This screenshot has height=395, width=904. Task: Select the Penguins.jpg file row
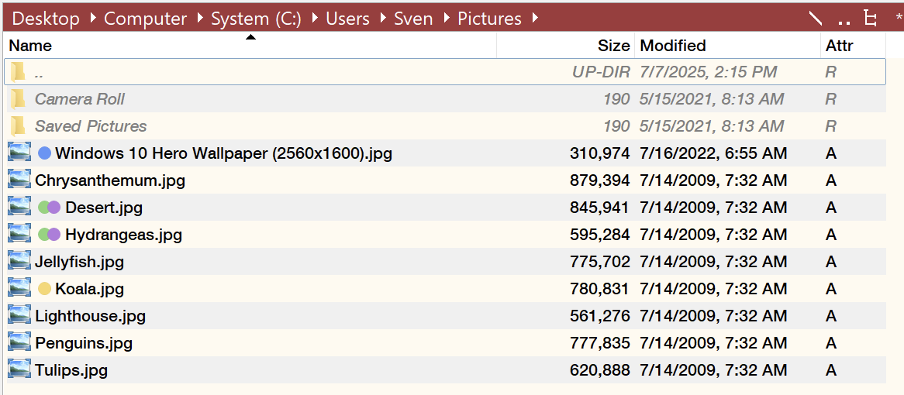coord(445,343)
